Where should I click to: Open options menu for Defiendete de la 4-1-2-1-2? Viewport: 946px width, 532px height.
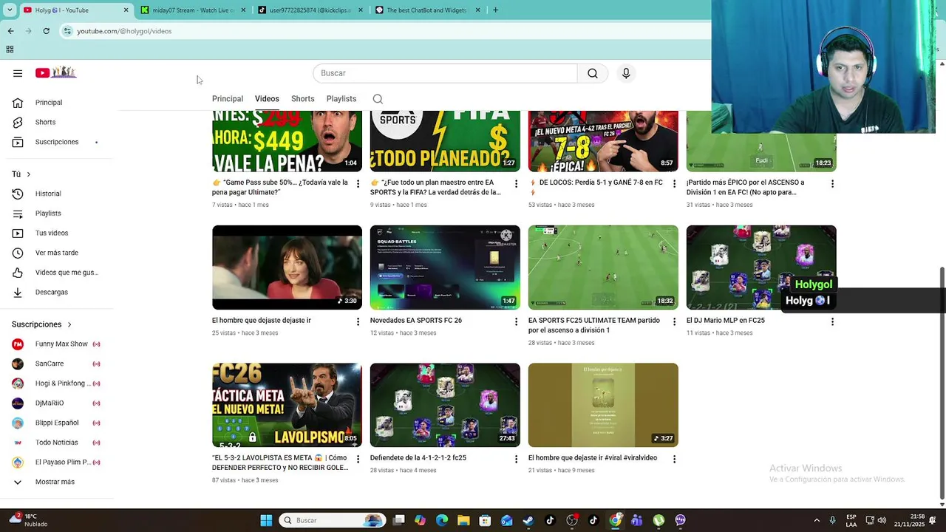pos(516,459)
